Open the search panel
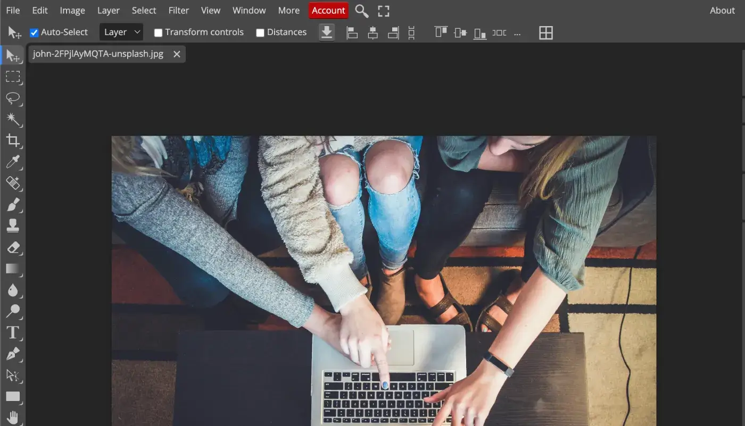The width and height of the screenshot is (745, 426). tap(362, 11)
